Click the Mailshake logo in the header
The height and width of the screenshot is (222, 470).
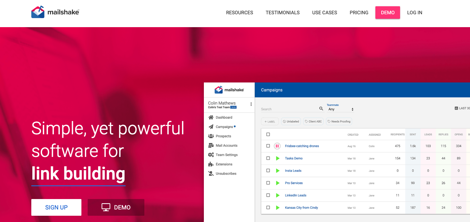[x=55, y=12]
